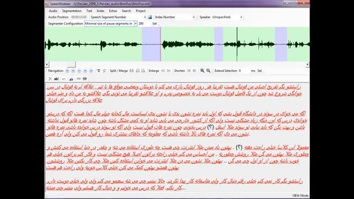Select the second purple pause segment in waveform
This screenshot has height=199, width=354.
coord(218,44)
